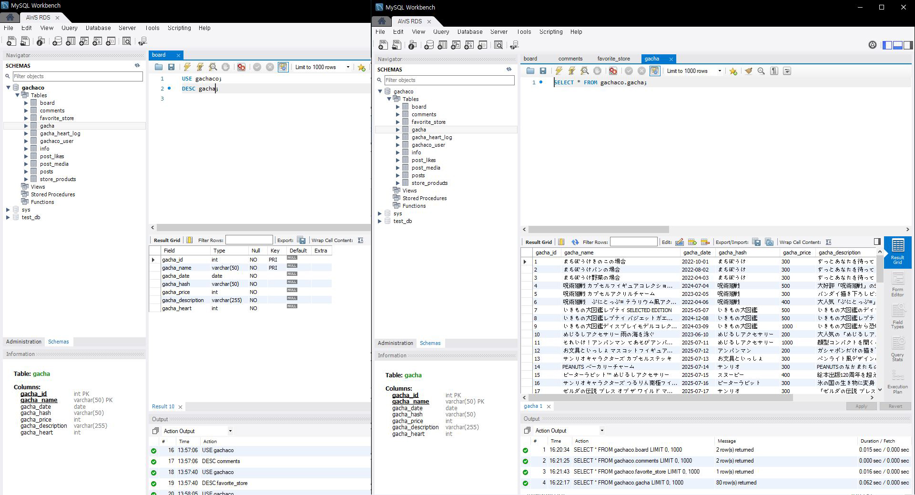The width and height of the screenshot is (915, 495).
Task: Save script icon in right window editor
Action: [543, 71]
